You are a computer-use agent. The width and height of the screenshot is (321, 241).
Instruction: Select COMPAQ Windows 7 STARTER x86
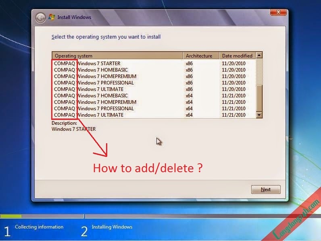[x=154, y=64]
